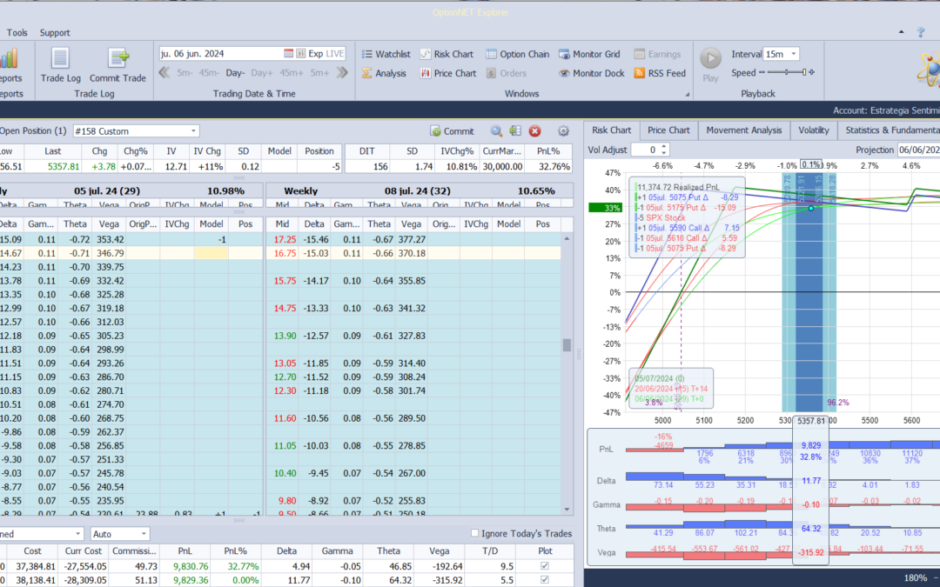The image size is (940, 587).
Task: Open the RSS Feed window
Action: point(659,74)
